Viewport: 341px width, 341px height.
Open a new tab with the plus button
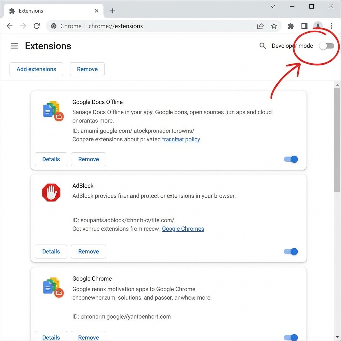113,11
